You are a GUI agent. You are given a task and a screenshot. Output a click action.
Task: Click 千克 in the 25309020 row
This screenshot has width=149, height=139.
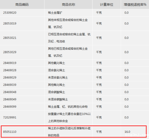point(99,13)
